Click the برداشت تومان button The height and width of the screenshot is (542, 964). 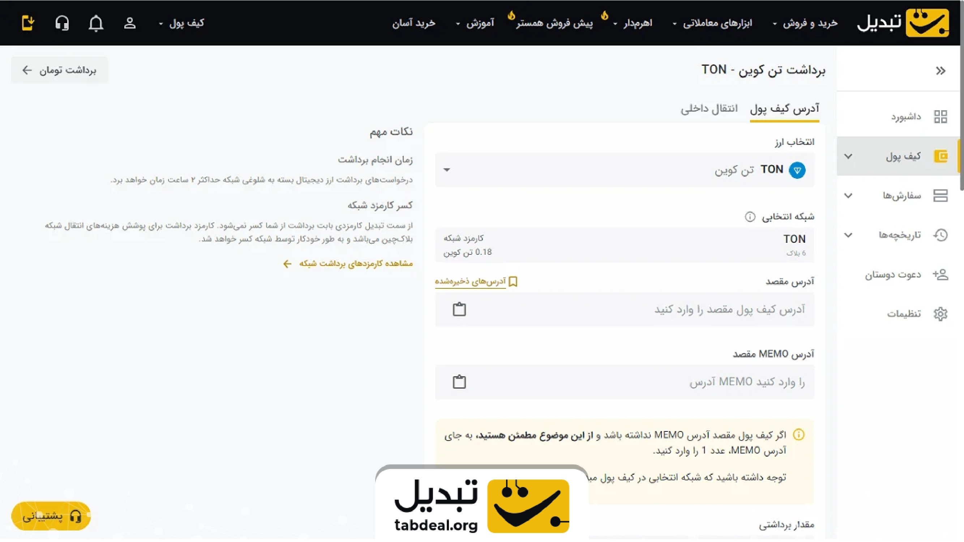coord(59,70)
